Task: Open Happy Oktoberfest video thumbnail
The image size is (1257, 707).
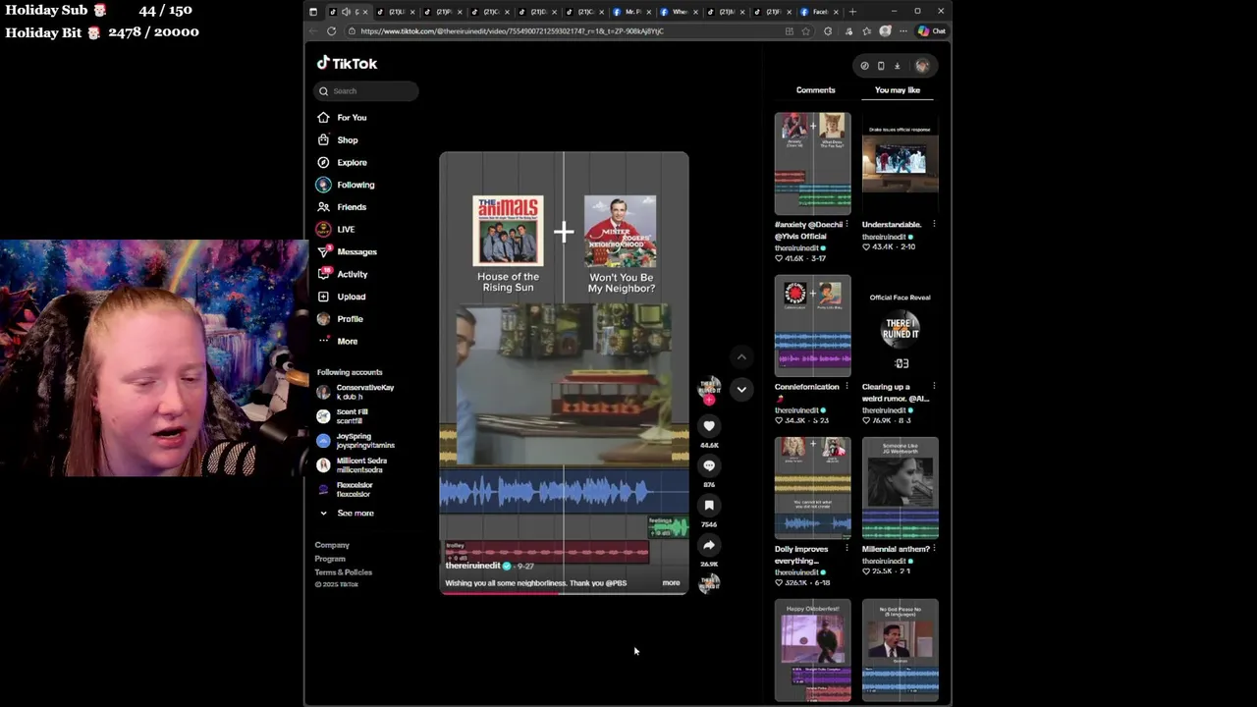Action: coord(812,650)
